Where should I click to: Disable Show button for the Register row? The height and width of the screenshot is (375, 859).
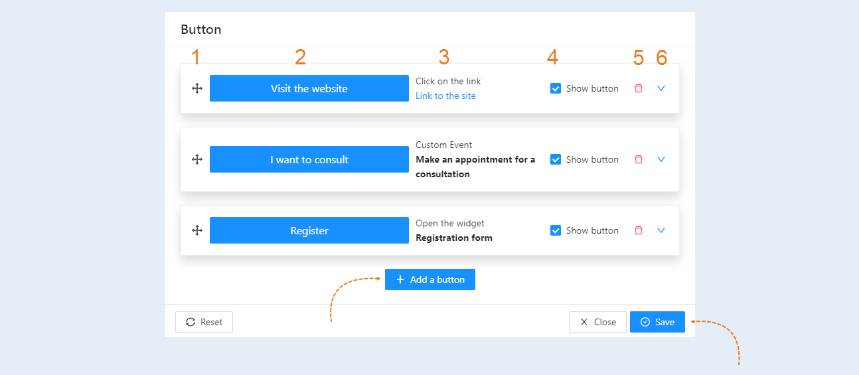pyautogui.click(x=556, y=230)
